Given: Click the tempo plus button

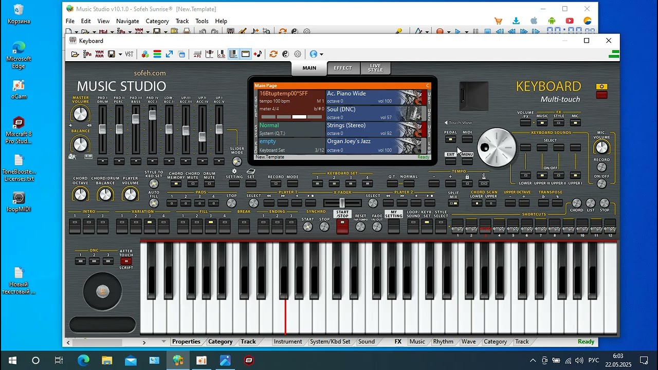Looking at the screenshot, I should pos(450,183).
